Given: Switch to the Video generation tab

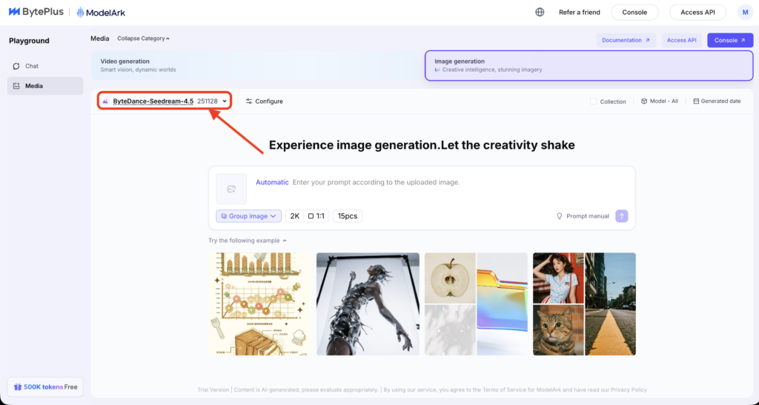Looking at the screenshot, I should pyautogui.click(x=252, y=65).
